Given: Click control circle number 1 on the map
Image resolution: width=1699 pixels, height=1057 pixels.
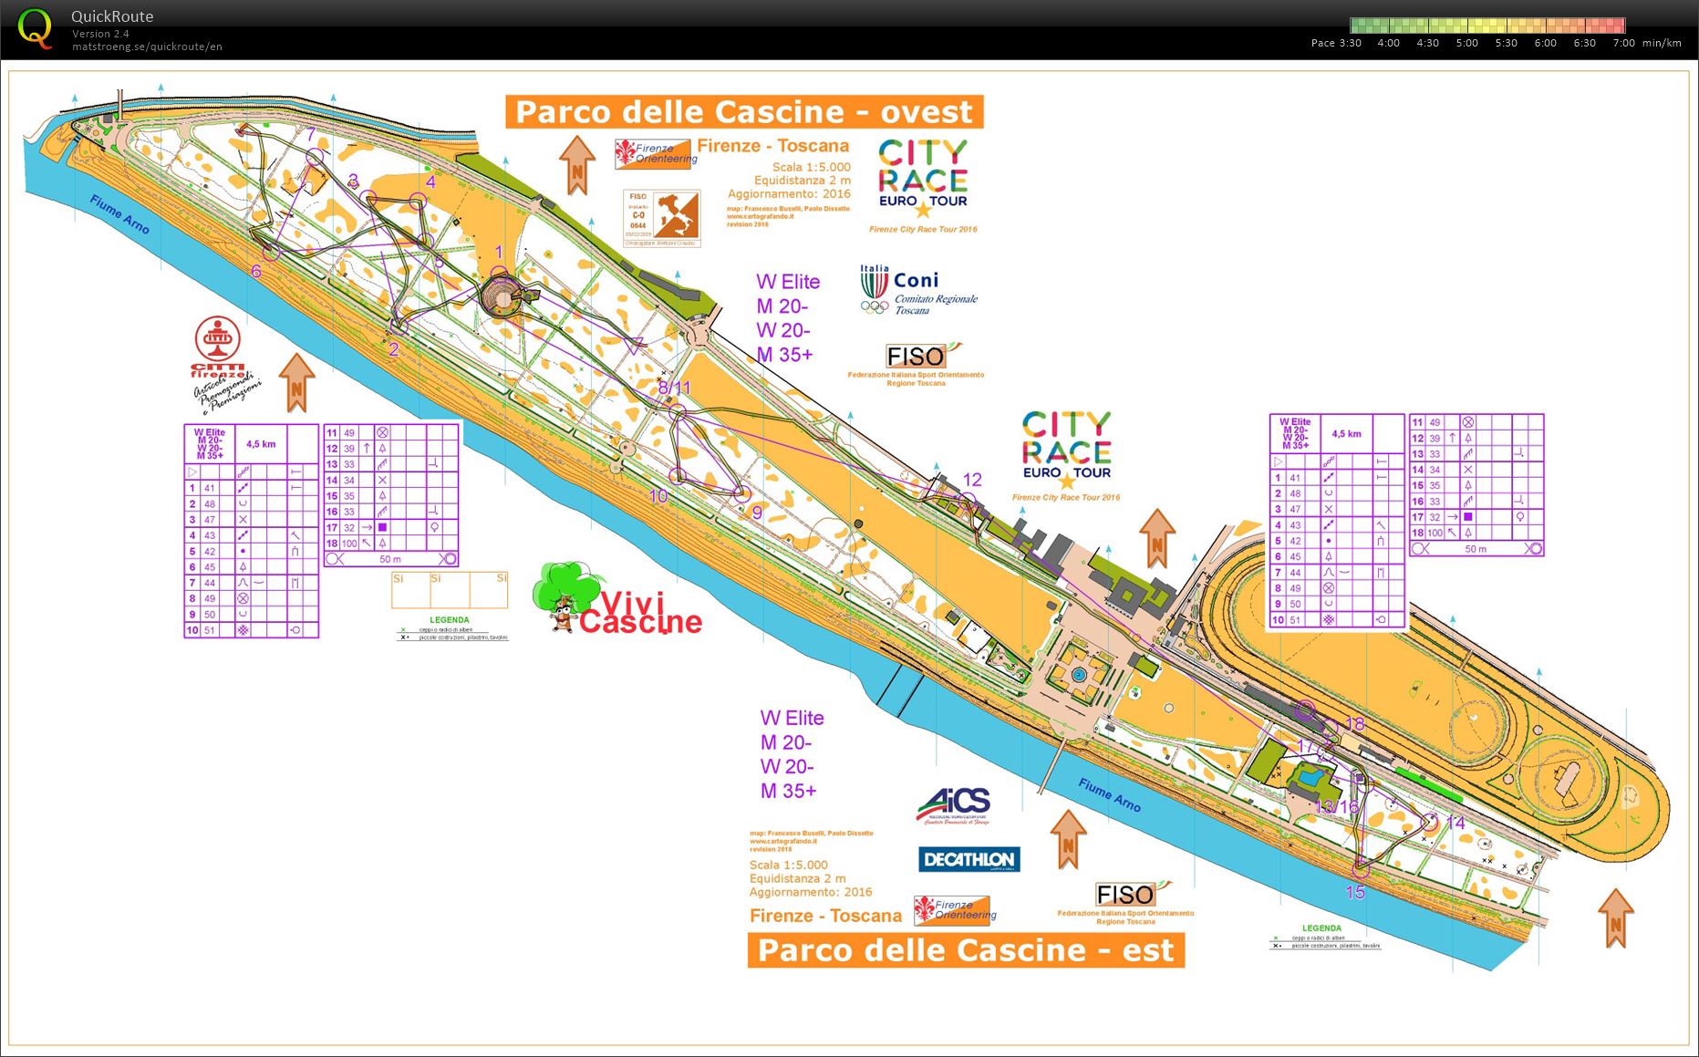Looking at the screenshot, I should coord(500,275).
